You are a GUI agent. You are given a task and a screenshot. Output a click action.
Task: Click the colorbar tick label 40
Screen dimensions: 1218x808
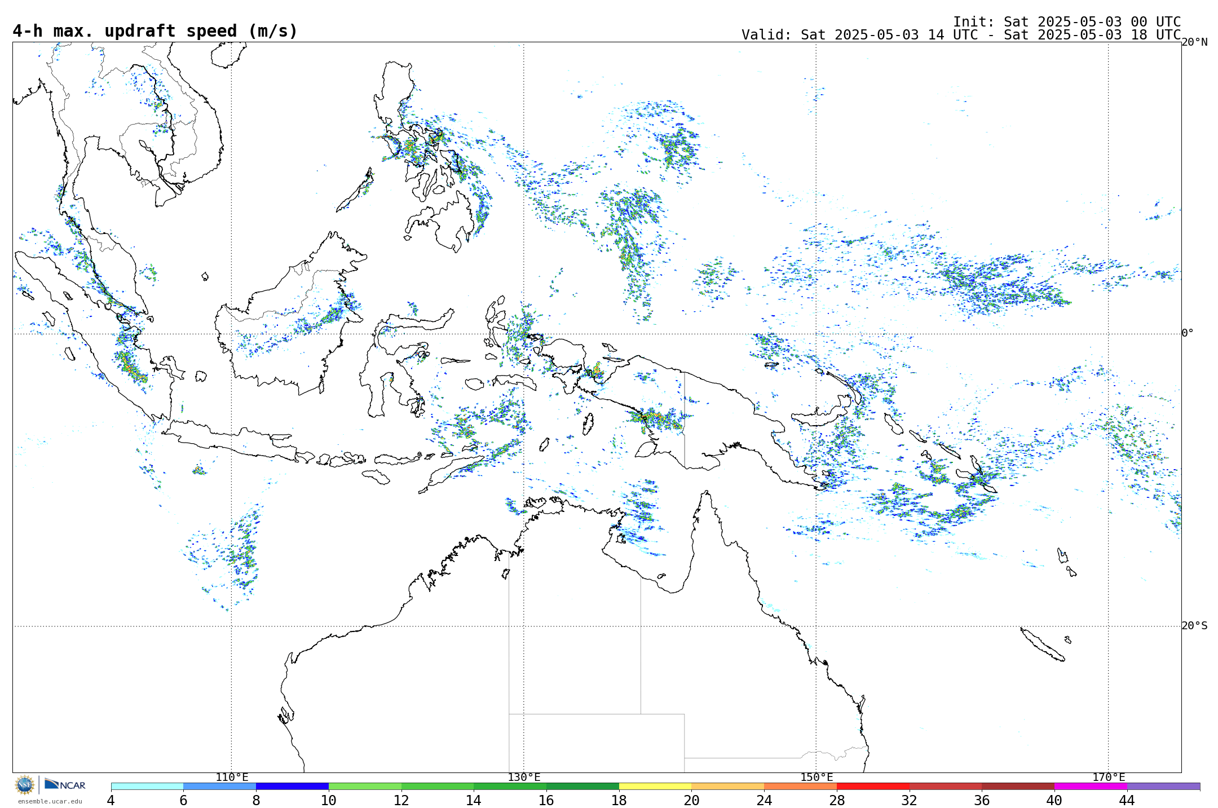coord(1054,801)
